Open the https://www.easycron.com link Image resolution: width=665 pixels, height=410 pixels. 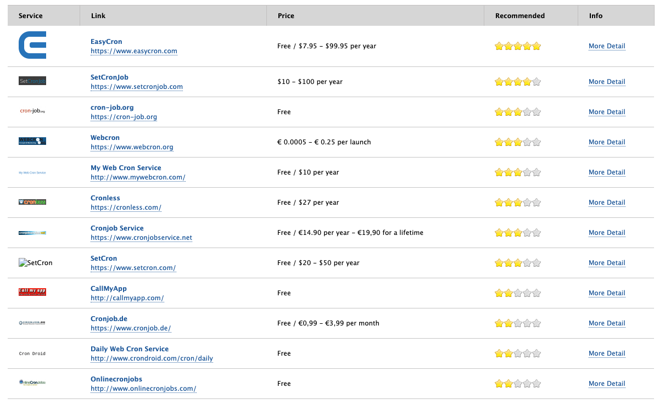point(134,51)
